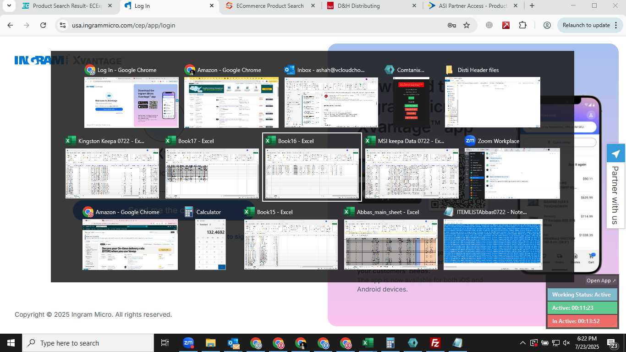Open network status tray icon
626x352 pixels.
coord(556,343)
